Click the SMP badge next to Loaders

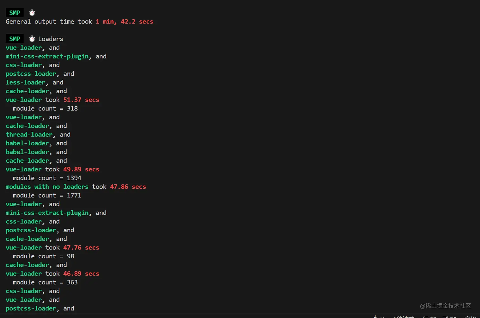tap(15, 39)
